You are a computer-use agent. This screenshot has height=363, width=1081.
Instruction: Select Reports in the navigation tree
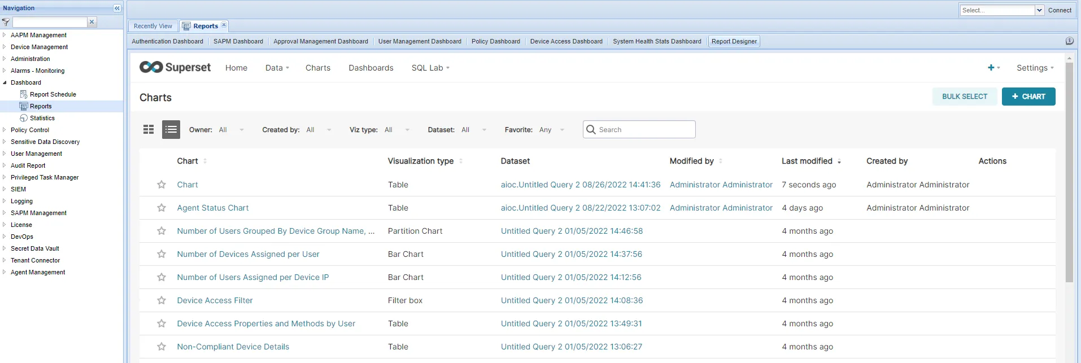(41, 106)
